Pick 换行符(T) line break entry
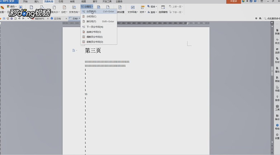Viewport: 280px width, 155px height. click(x=99, y=21)
